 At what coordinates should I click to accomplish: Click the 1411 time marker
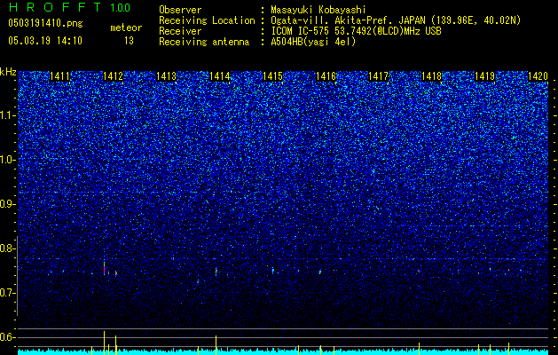pyautogui.click(x=59, y=76)
